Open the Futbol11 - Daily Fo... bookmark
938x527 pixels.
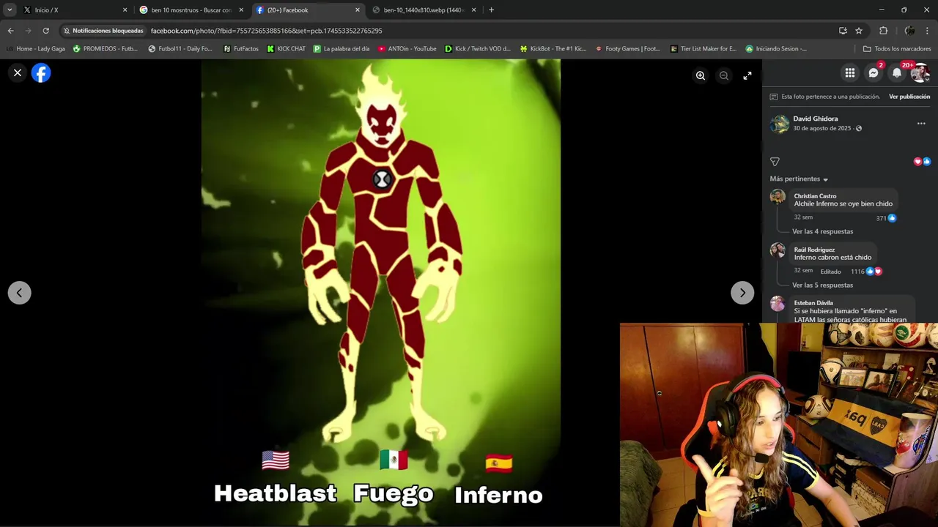coord(180,49)
